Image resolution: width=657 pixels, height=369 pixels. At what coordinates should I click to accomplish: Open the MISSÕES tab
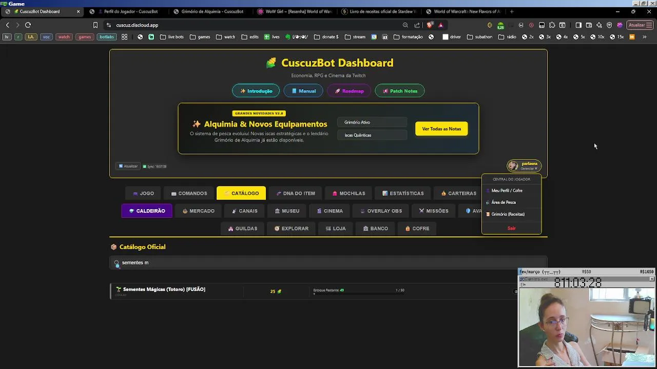click(434, 211)
